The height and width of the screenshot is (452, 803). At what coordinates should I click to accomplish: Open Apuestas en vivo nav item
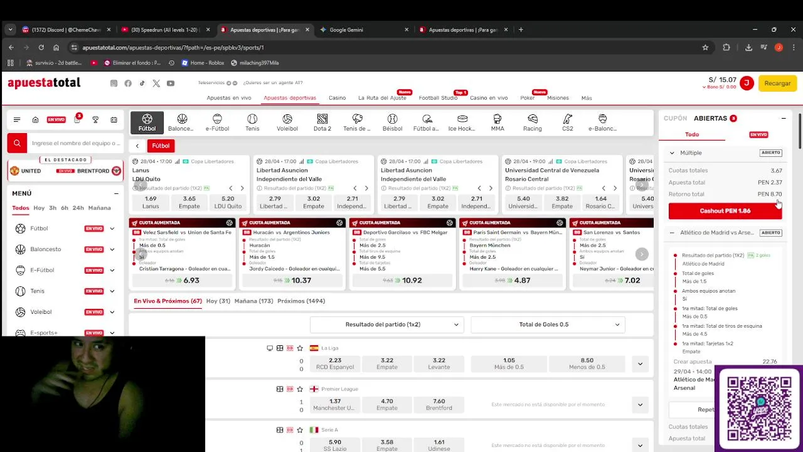tap(229, 98)
